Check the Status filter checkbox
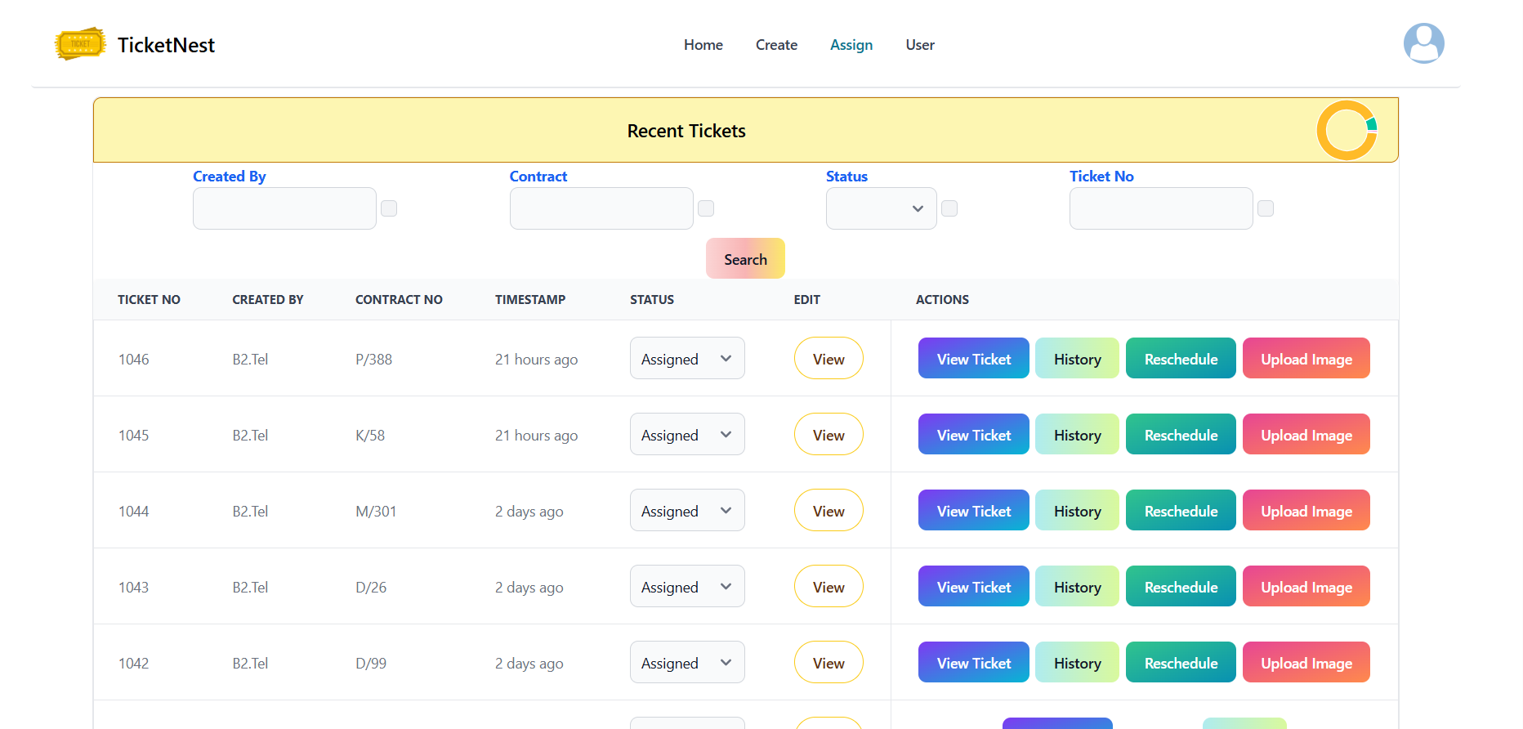1523x729 pixels. coord(949,208)
